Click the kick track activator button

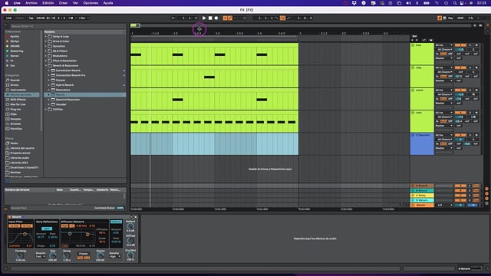tap(460, 45)
